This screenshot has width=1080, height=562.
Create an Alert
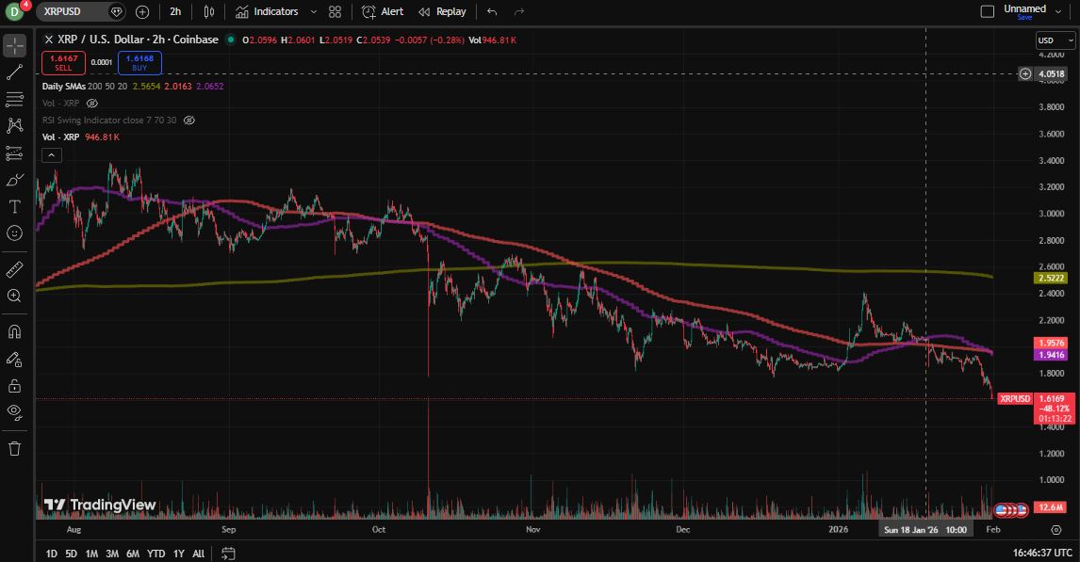(x=383, y=11)
